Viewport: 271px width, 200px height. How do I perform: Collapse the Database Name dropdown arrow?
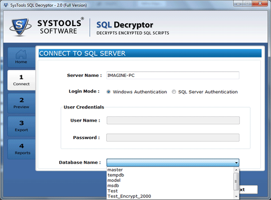coord(236,163)
